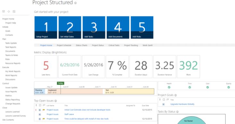The width and height of the screenshot is (235, 124).
Task: Click the blue Planning phase bar on timeline
Action: (x=40, y=91)
